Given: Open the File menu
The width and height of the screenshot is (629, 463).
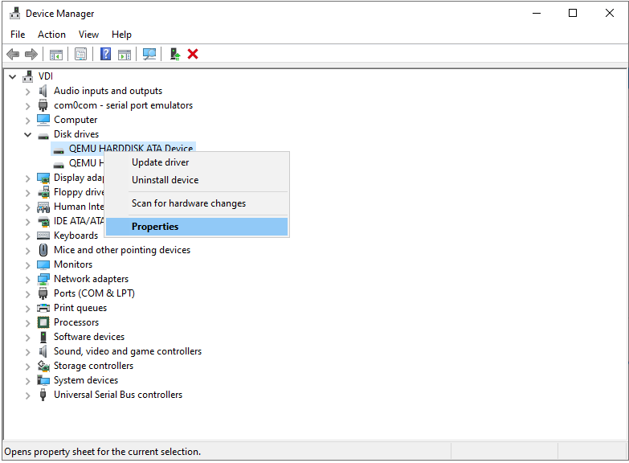Looking at the screenshot, I should click(x=18, y=35).
